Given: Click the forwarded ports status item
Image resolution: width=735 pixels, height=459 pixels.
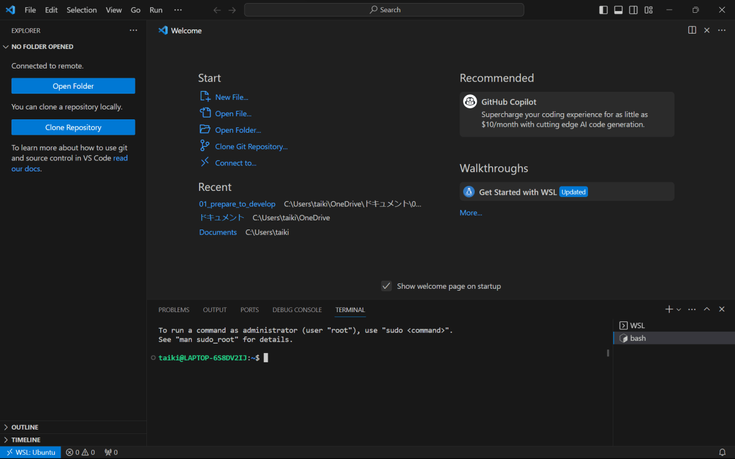Looking at the screenshot, I should pos(111,452).
